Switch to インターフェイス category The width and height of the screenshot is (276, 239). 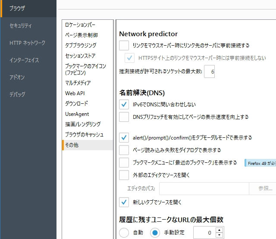pos(28,60)
